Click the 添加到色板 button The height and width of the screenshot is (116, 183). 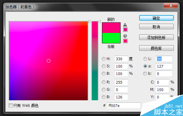(156, 37)
